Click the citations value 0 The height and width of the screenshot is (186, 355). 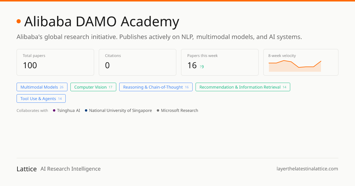pos(107,65)
